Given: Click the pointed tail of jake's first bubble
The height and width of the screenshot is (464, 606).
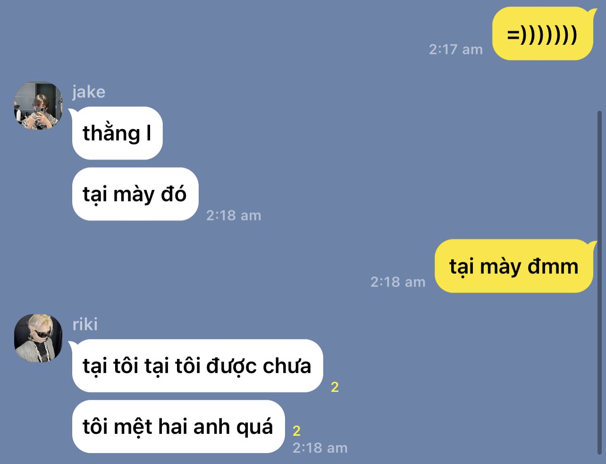Looking at the screenshot, I should coord(73,112).
